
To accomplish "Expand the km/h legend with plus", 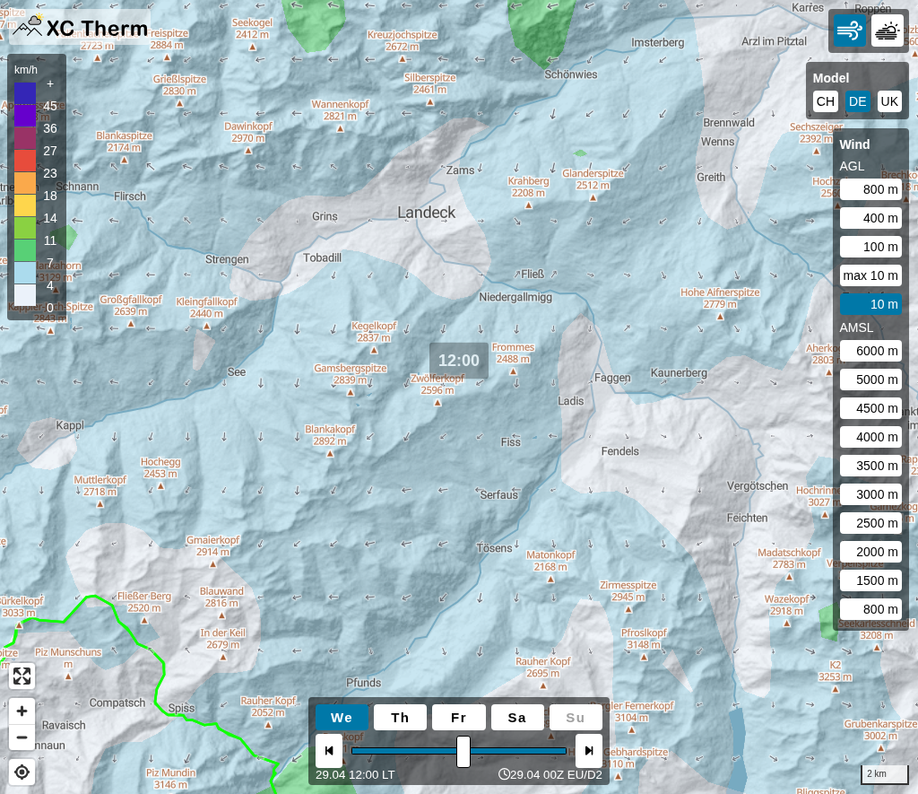I will [x=50, y=83].
